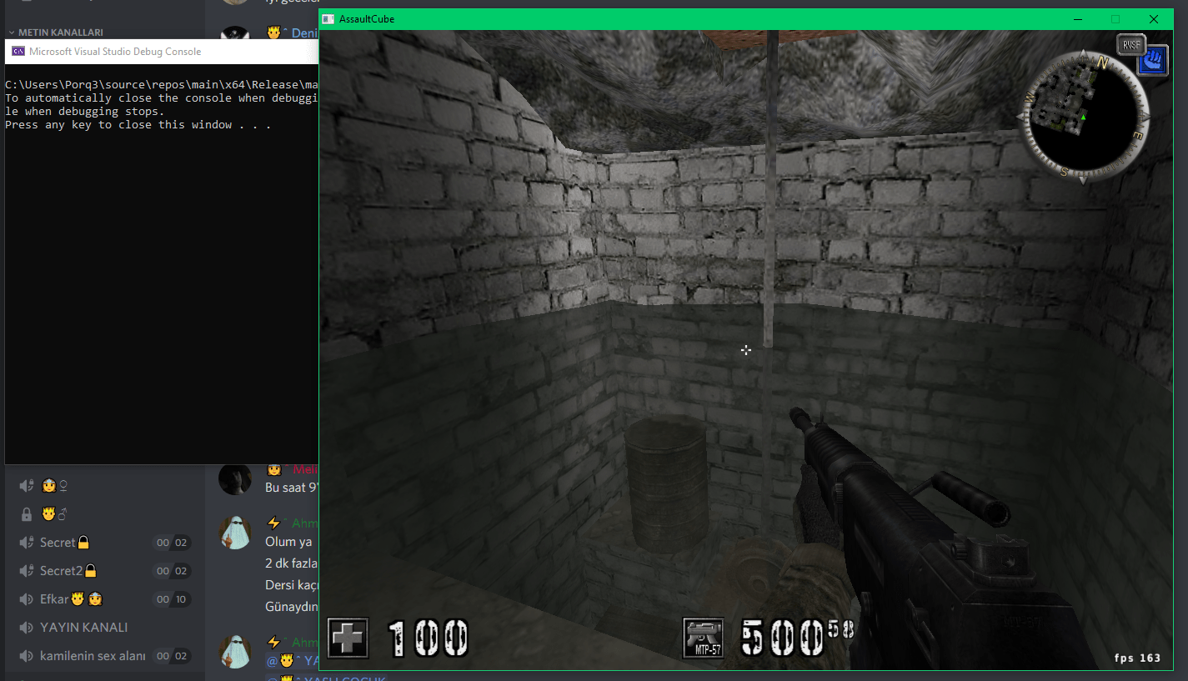
Task: Join the Efkar voice channel
Action: point(104,599)
